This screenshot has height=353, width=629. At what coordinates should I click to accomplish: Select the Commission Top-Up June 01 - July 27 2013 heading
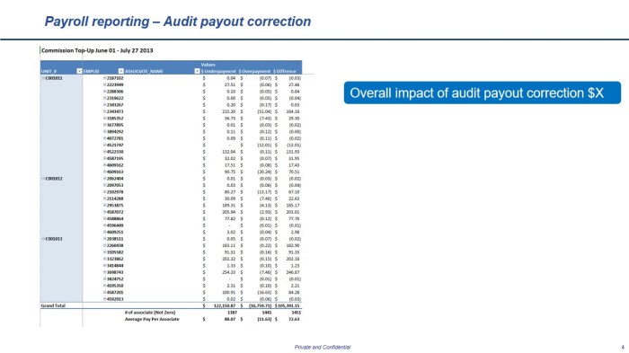[97, 50]
